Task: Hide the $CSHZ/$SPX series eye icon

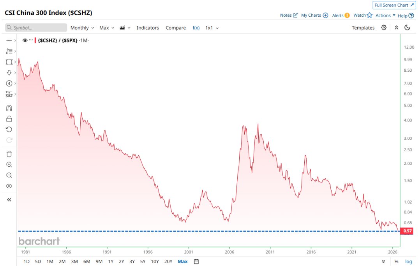Action: tap(25, 41)
